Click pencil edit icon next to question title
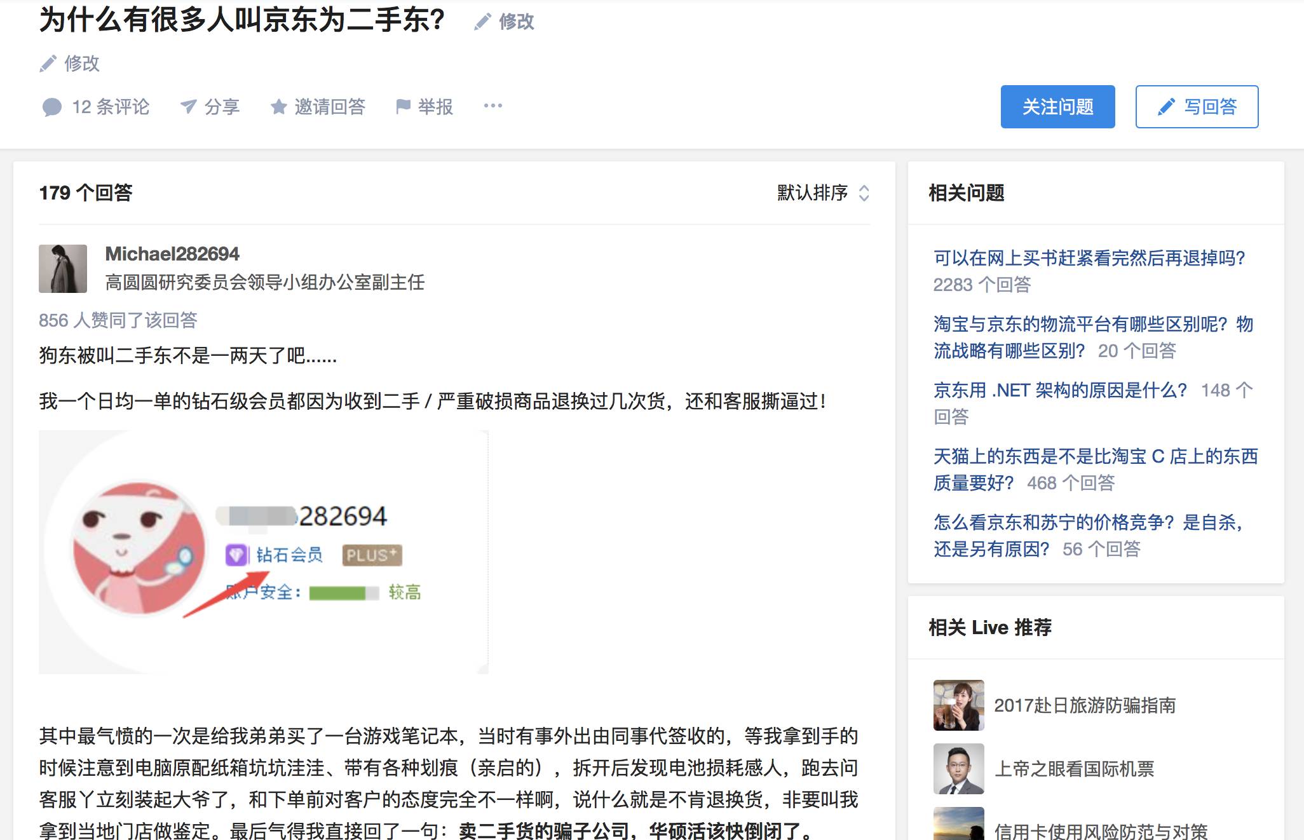The height and width of the screenshot is (840, 1304). pyautogui.click(x=483, y=22)
